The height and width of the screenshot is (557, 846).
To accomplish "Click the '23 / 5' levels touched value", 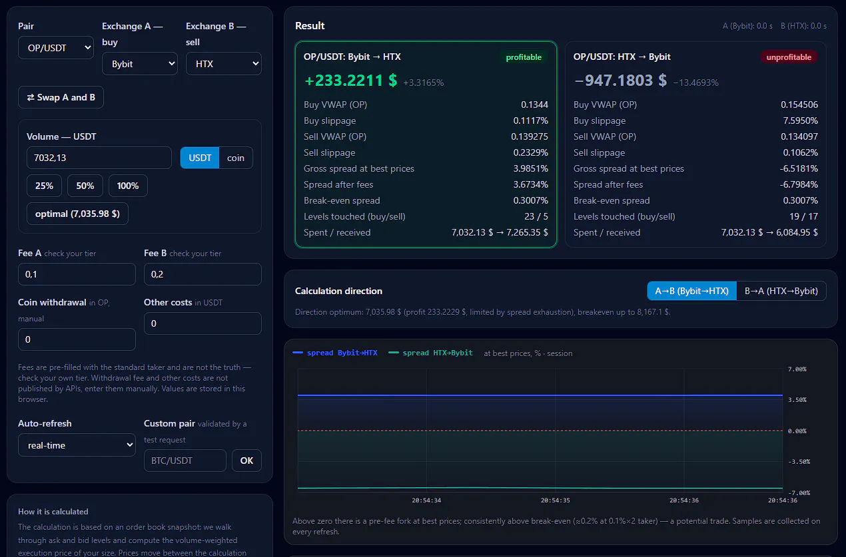I will 535,216.
